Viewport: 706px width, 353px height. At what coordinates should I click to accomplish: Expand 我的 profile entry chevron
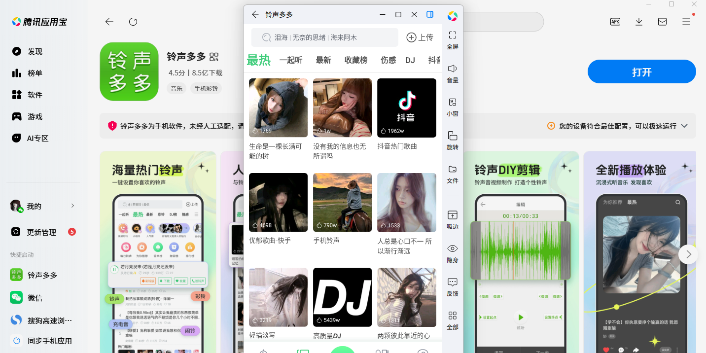pos(72,206)
